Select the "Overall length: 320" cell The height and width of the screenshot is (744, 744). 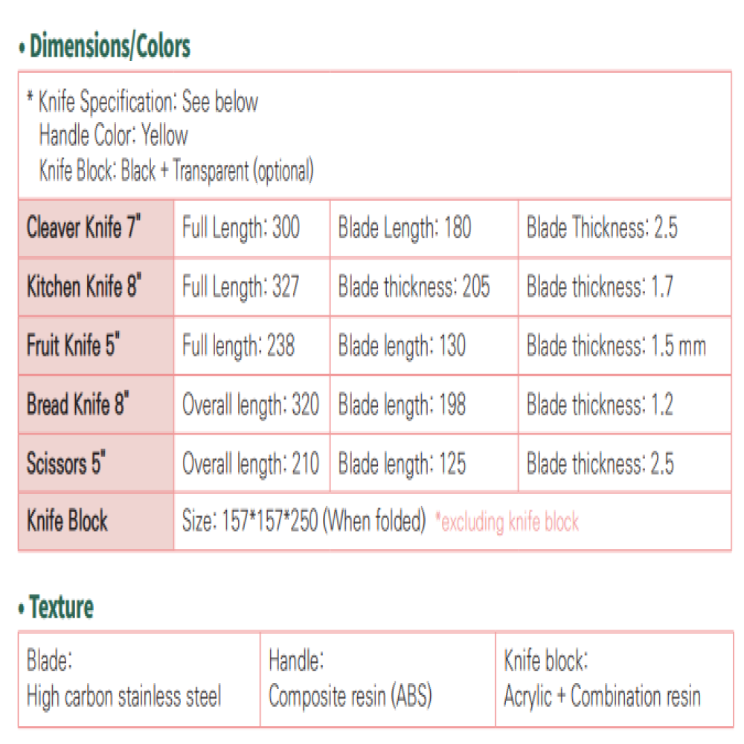(x=251, y=404)
